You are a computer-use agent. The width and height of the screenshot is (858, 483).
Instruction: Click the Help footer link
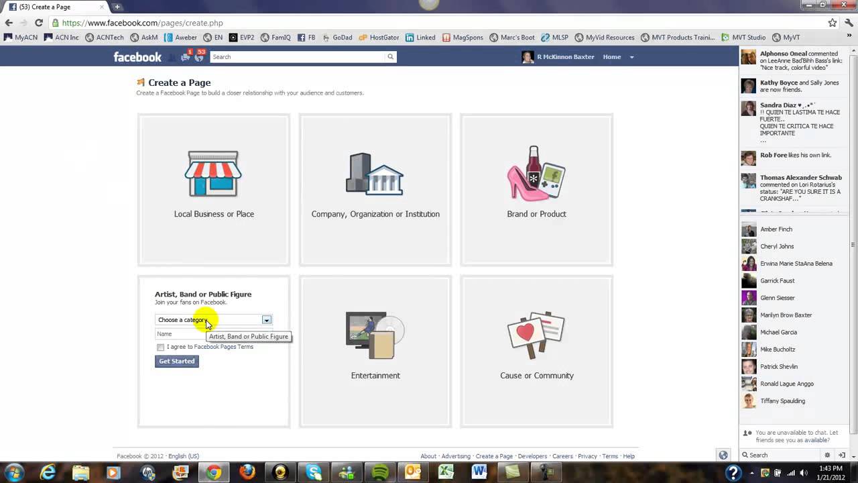[x=629, y=456]
